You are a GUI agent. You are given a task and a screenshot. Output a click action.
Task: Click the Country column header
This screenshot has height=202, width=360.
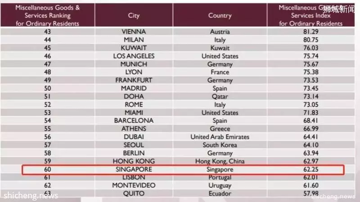click(x=220, y=15)
